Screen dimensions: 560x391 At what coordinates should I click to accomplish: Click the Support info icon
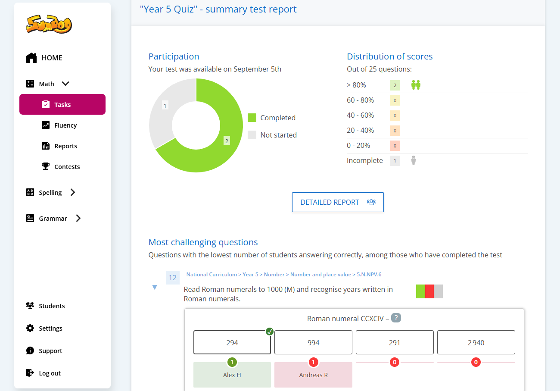(30, 351)
